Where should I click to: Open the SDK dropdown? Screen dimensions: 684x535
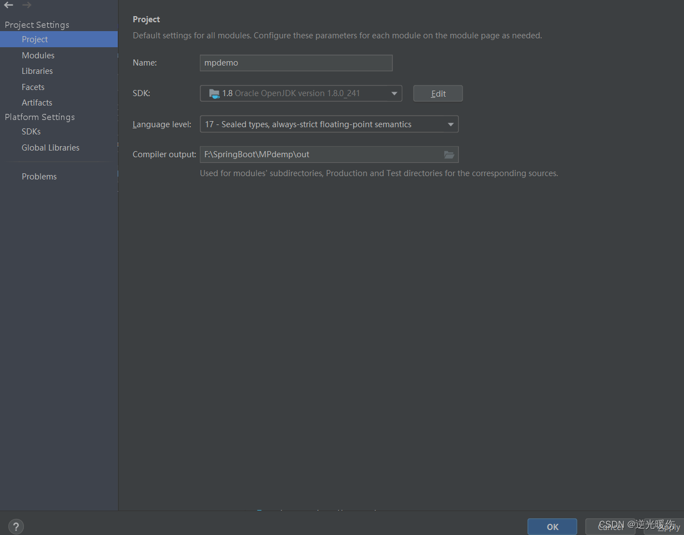click(395, 93)
